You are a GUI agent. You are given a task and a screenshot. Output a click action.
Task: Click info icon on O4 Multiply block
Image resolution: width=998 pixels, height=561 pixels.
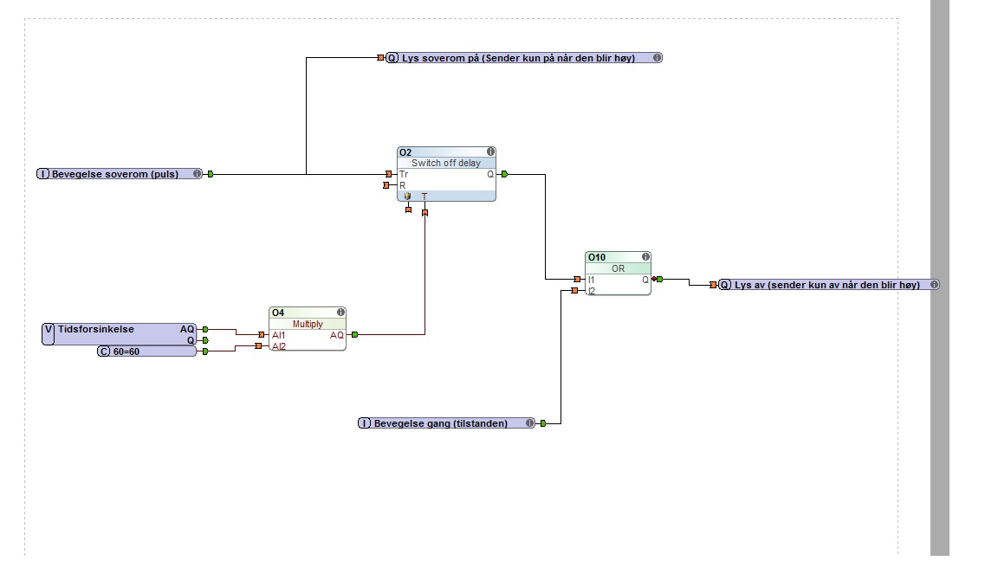[x=340, y=313]
